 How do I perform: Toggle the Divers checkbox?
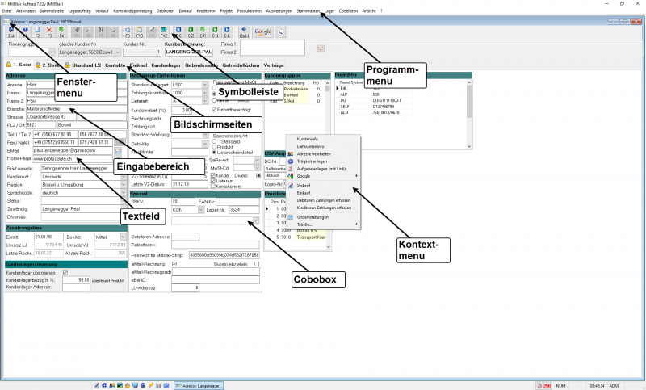point(258,175)
